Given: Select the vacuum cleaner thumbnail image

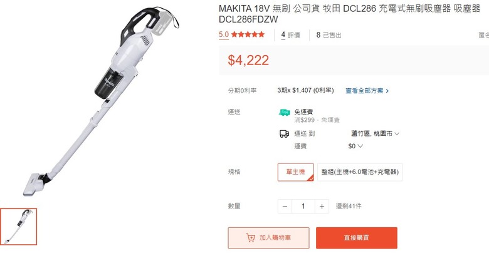Looking at the screenshot, I should (x=18, y=227).
